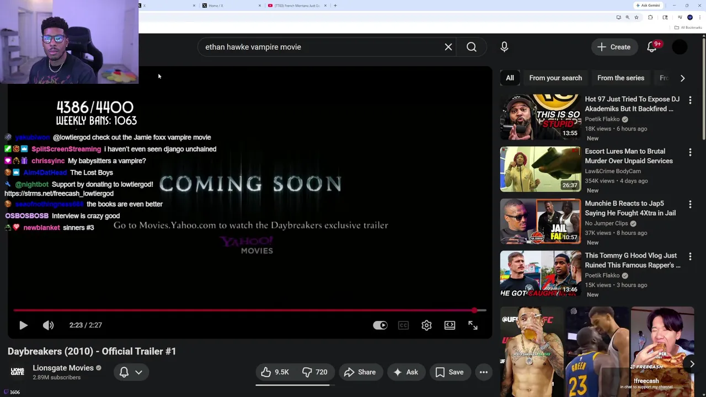
Task: Play the Daybreakers trailer video
Action: (23, 325)
